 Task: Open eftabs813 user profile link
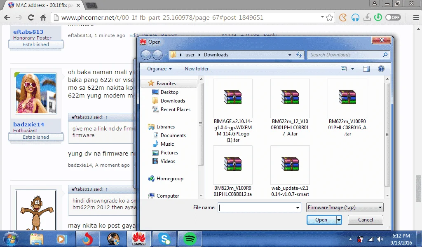tap(28, 32)
